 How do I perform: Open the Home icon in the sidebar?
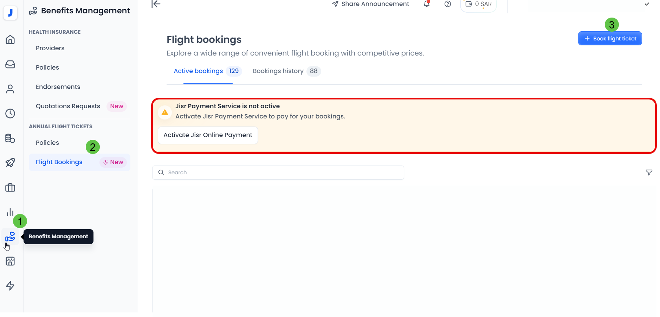[x=10, y=40]
